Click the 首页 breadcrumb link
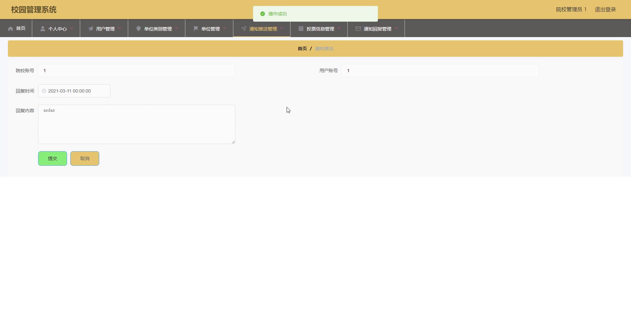The height and width of the screenshot is (315, 631). (x=302, y=49)
